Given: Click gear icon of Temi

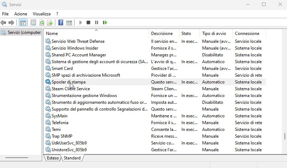Looking at the screenshot, I should pyautogui.click(x=48, y=129).
